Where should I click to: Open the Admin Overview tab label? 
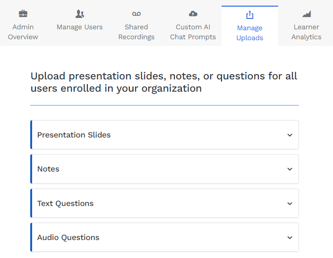click(x=23, y=32)
